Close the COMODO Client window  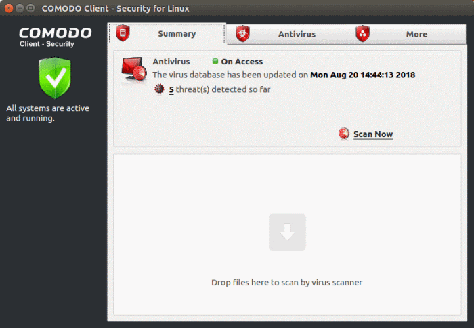pyautogui.click(x=9, y=8)
